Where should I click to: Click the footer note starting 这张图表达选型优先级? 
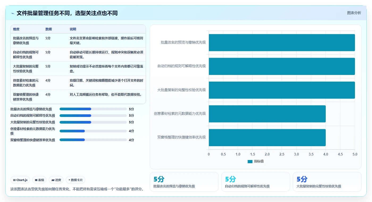pyautogui.click(x=78, y=189)
